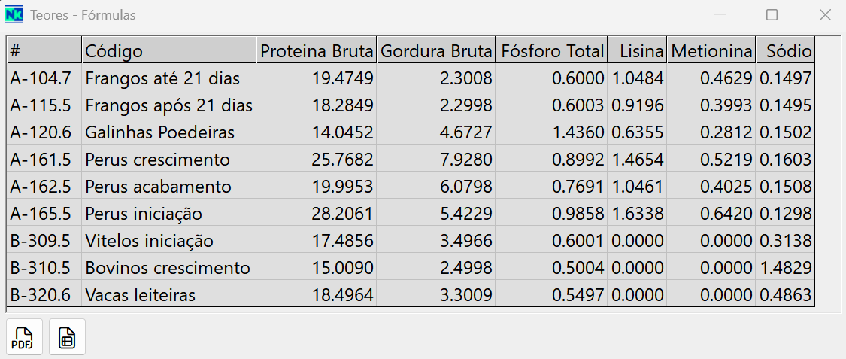Click the NK application logo icon
Viewport: 846px width, 359px height.
tap(14, 14)
